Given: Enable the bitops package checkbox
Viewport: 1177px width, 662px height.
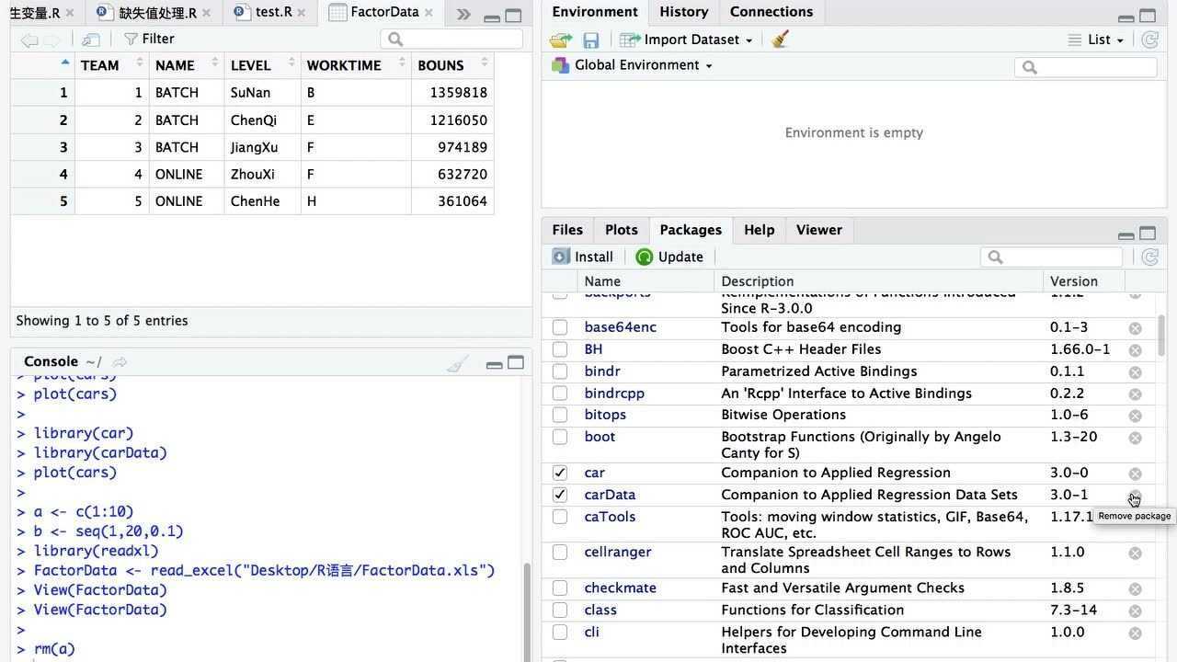Looking at the screenshot, I should click(x=560, y=415).
